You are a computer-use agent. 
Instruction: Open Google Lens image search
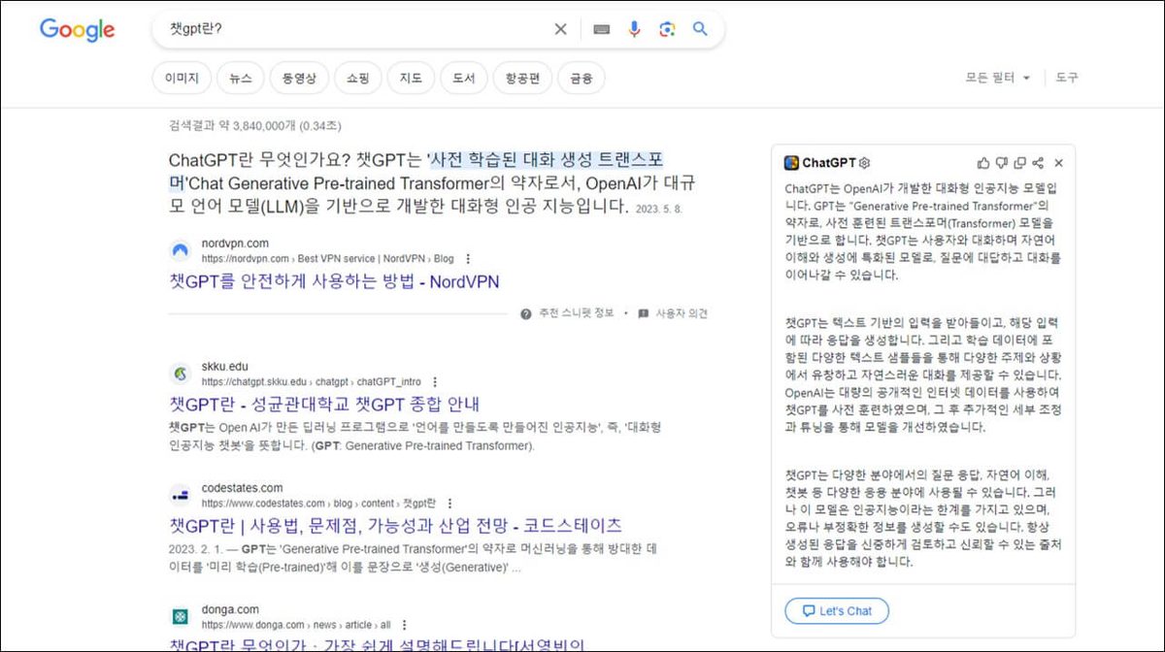tap(666, 29)
